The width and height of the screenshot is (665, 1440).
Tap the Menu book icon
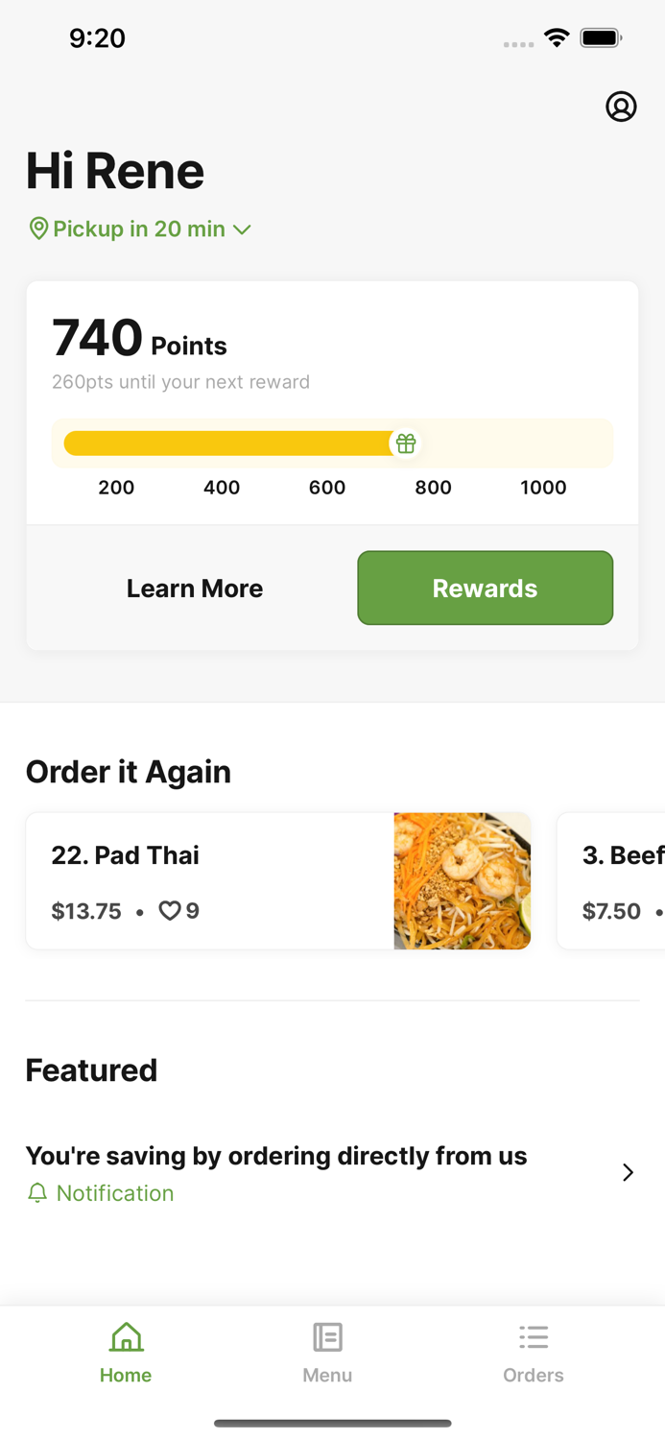click(x=327, y=1336)
